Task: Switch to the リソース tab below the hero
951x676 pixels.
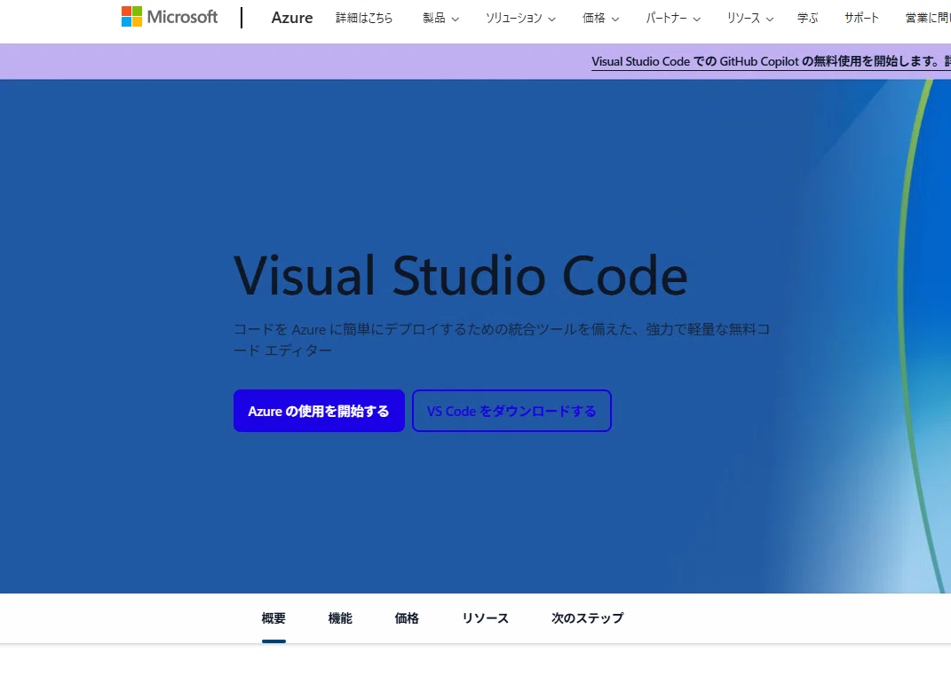Action: click(485, 617)
